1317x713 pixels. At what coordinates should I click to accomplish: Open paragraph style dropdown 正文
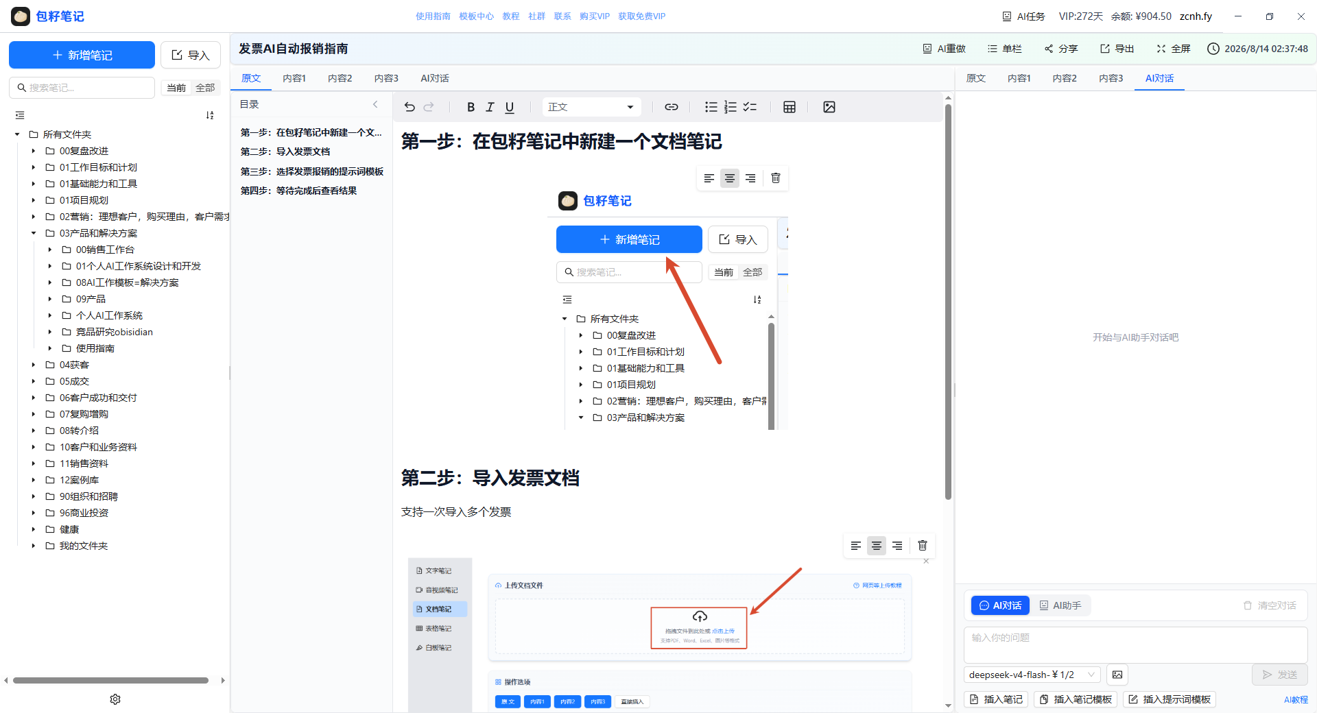tap(591, 107)
